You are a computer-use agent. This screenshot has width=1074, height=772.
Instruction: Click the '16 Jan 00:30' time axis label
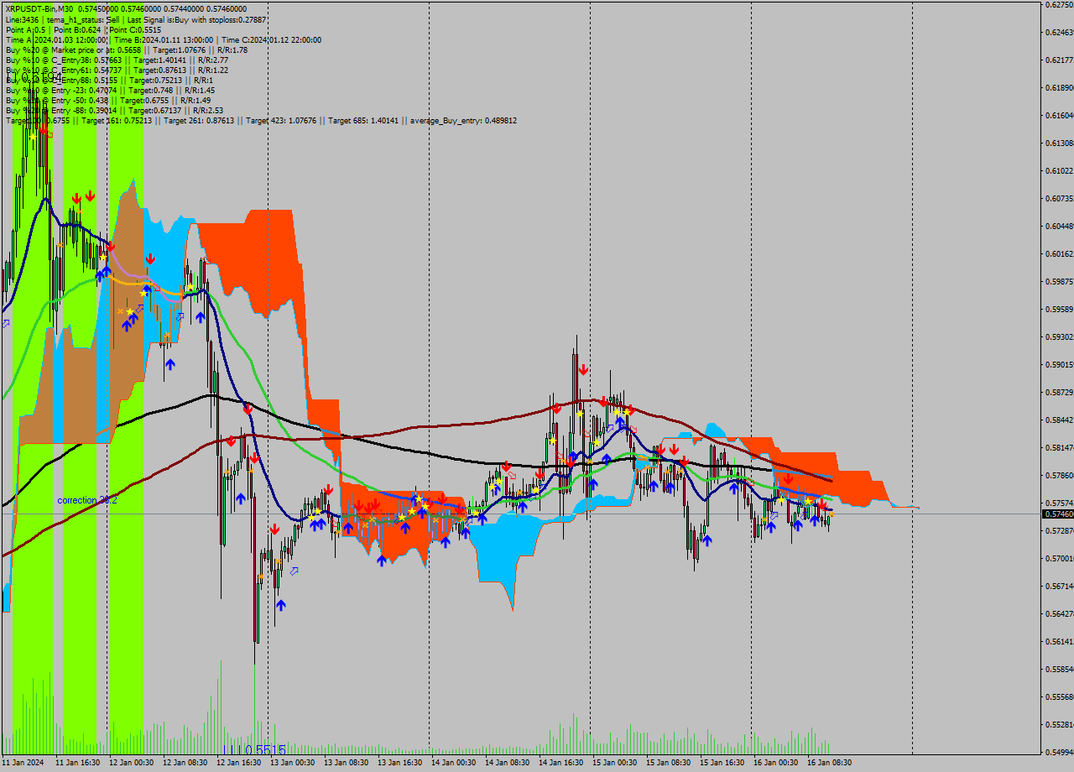776,763
